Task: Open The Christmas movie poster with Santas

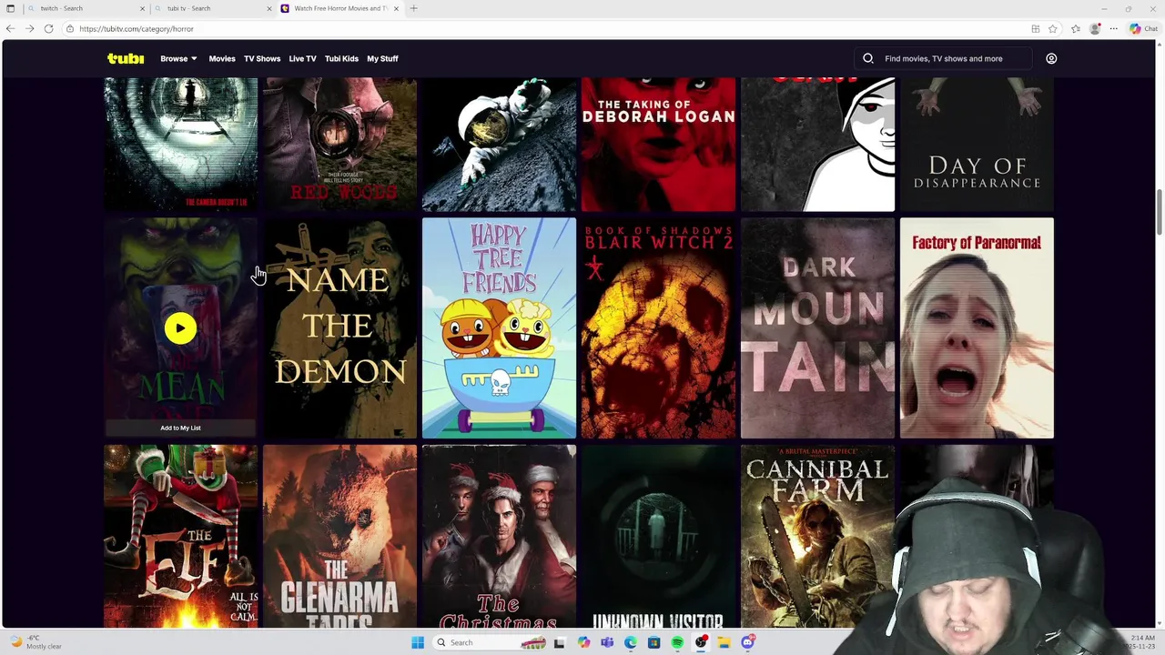Action: click(499, 537)
